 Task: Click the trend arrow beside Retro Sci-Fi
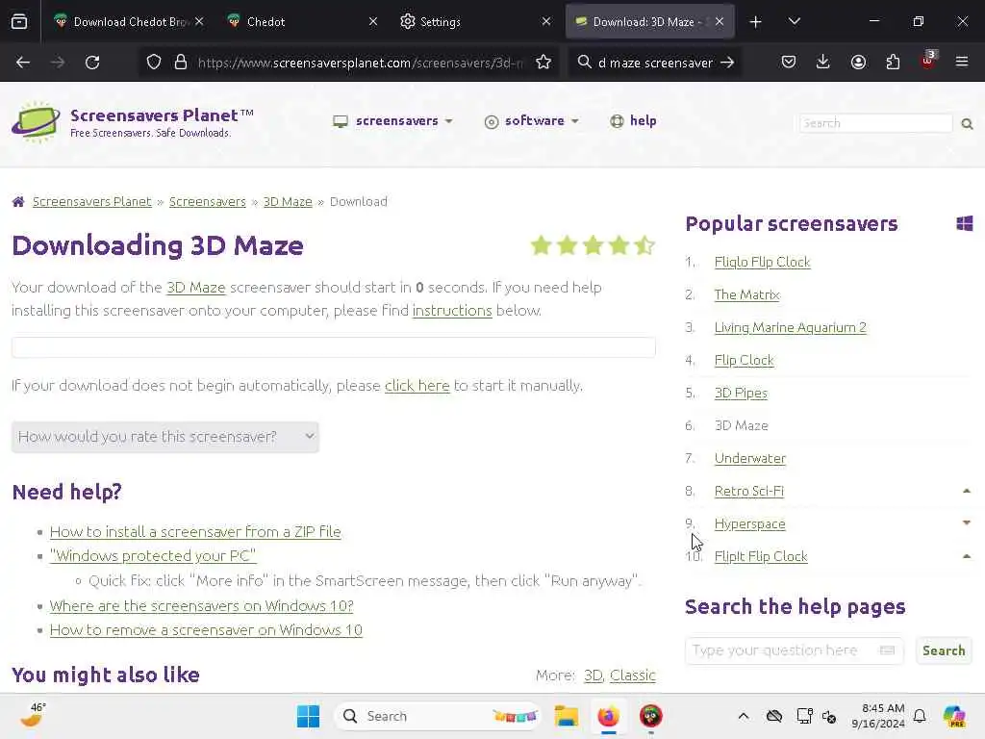coord(967,491)
